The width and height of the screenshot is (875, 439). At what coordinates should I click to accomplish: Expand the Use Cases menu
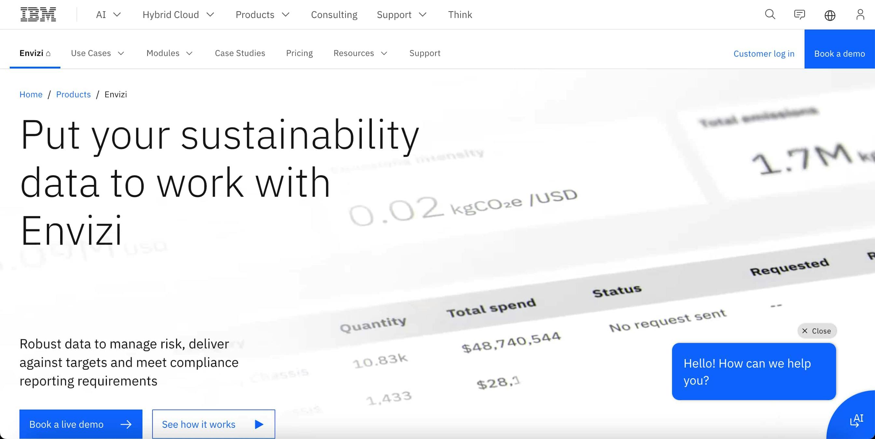(97, 53)
